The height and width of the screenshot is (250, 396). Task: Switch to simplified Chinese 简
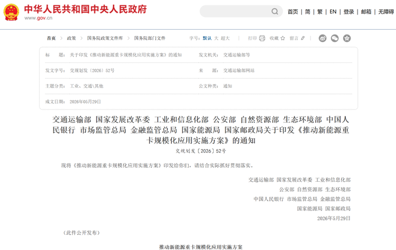pos(307,12)
